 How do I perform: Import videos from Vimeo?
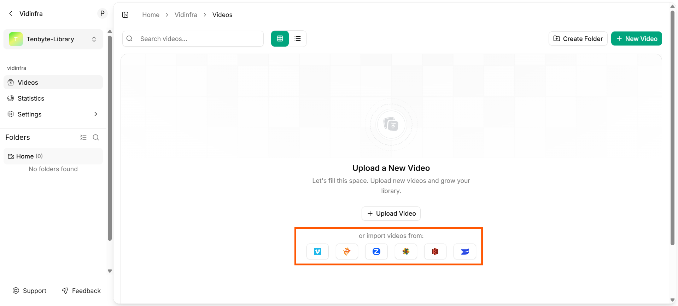317,252
